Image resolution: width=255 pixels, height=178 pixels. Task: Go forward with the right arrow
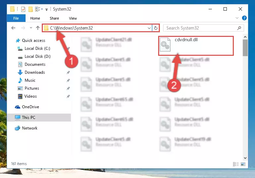coord(23,28)
